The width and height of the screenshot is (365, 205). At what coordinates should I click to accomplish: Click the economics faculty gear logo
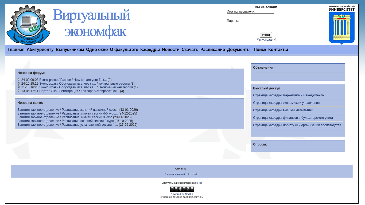[28, 25]
